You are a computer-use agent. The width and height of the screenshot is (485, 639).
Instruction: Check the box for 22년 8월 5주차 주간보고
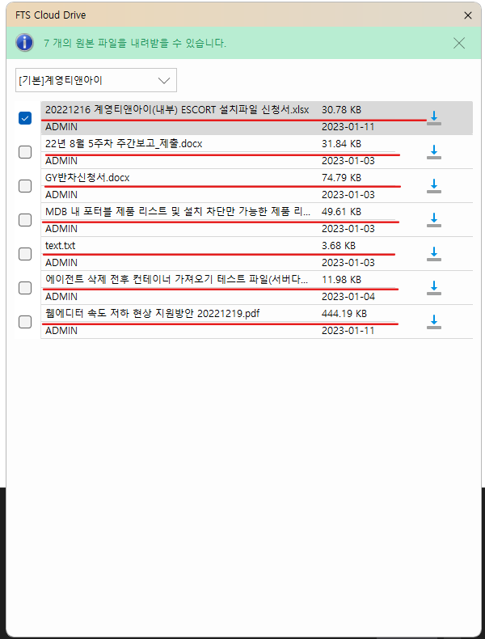(x=25, y=152)
